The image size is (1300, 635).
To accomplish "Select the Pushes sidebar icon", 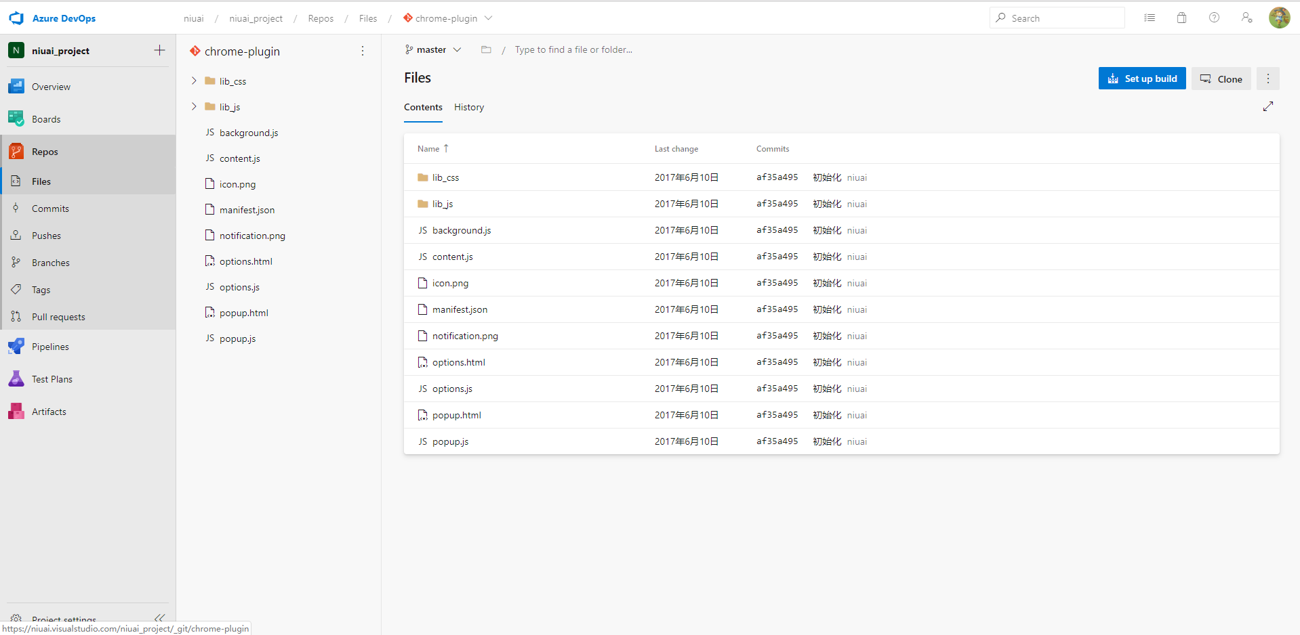I will [x=16, y=235].
